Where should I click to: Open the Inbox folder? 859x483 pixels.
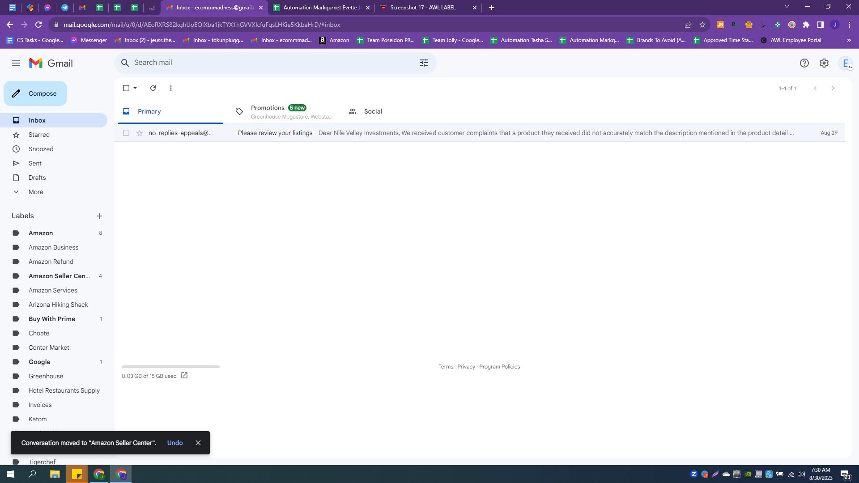tap(54, 120)
